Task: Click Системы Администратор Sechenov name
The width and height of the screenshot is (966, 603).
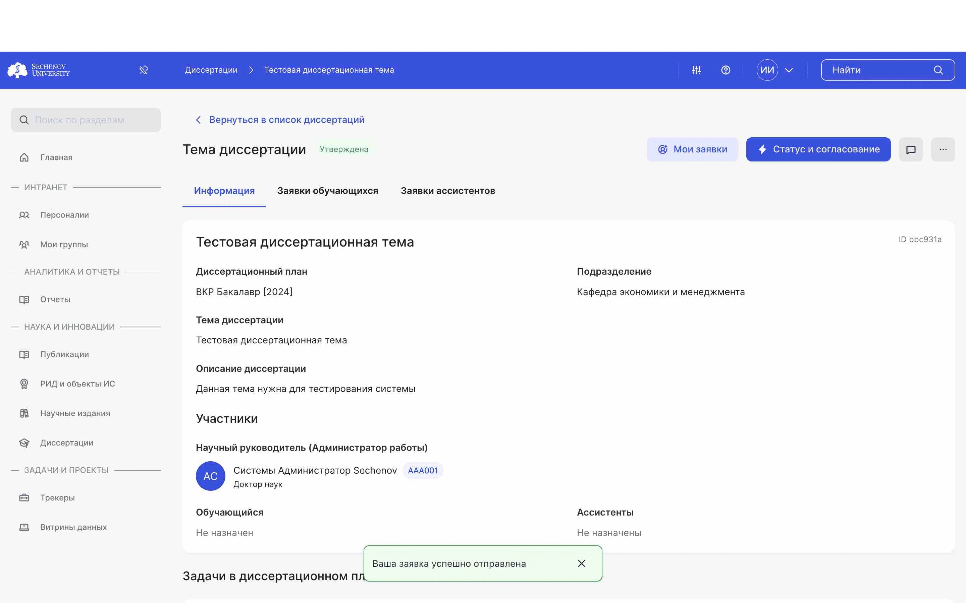Action: click(x=315, y=471)
